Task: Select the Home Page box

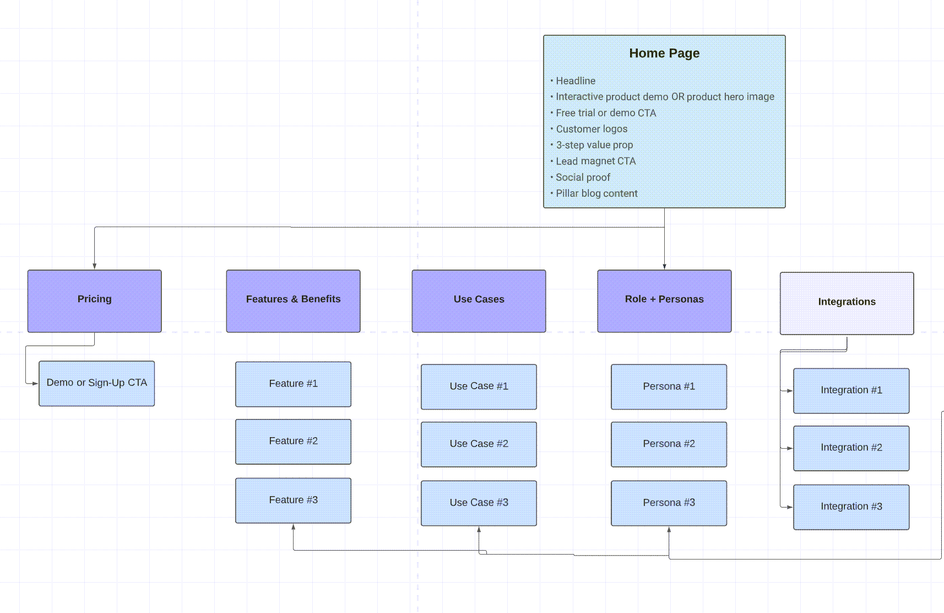Action: click(664, 121)
